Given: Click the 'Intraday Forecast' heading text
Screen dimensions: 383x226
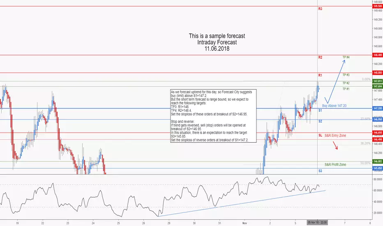Looking at the screenshot, I should (217, 42).
